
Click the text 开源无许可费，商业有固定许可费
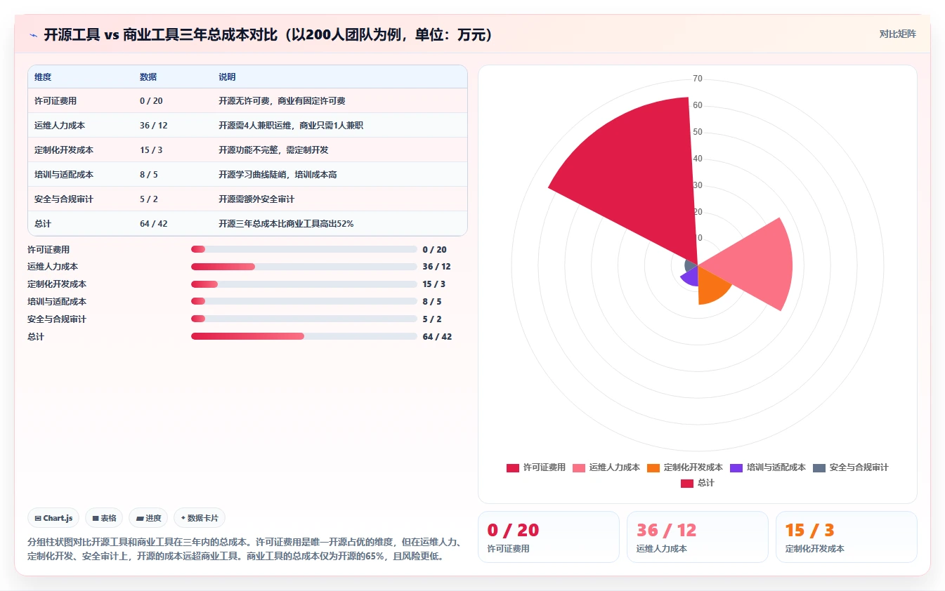[282, 101]
